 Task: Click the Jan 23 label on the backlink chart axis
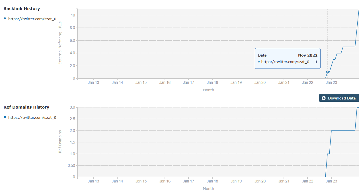coord(331,82)
